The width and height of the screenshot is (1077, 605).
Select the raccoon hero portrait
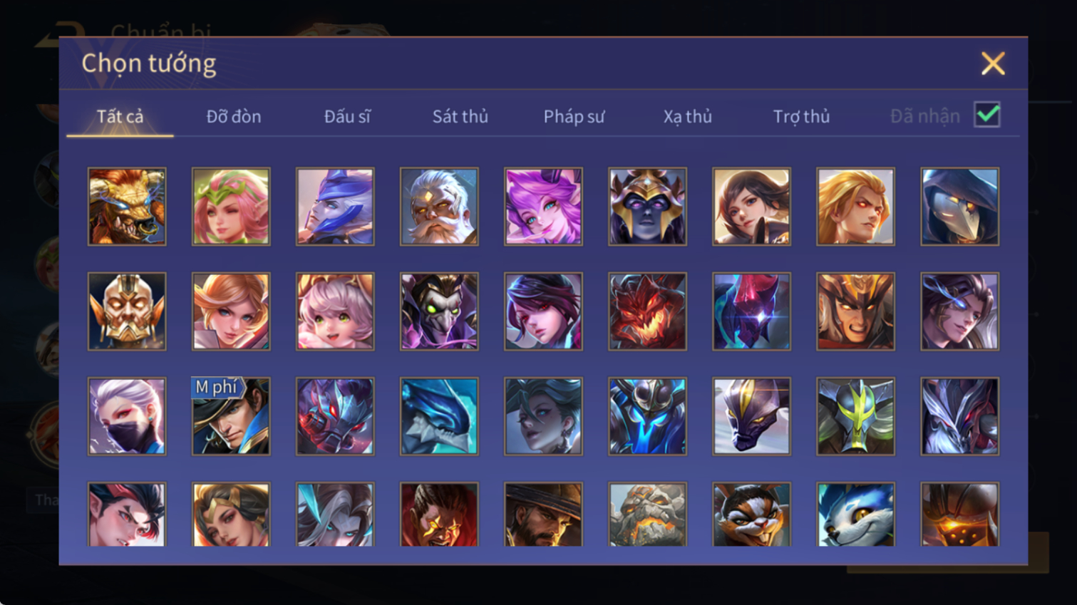tap(751, 514)
